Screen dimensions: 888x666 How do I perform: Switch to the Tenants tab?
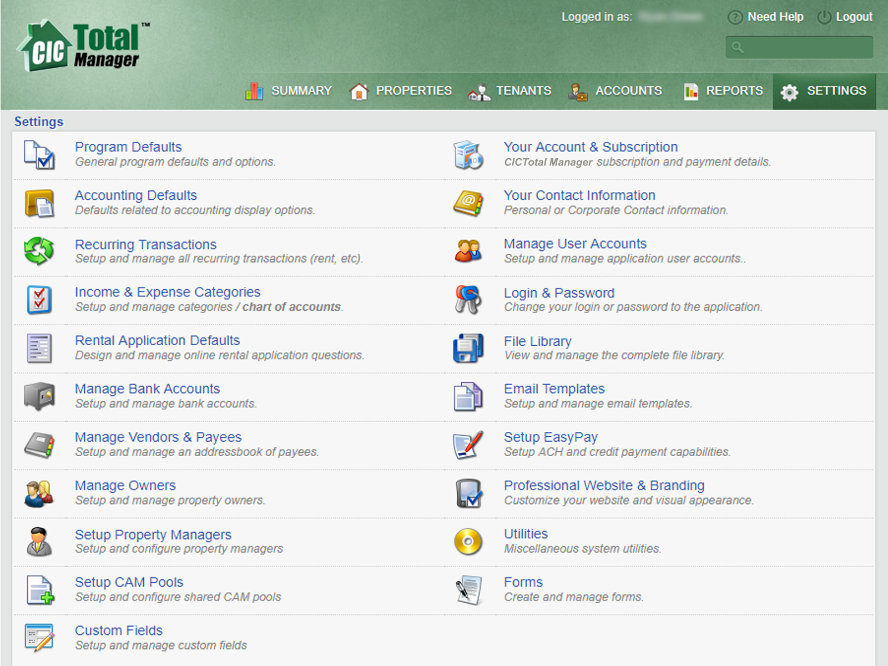point(509,91)
